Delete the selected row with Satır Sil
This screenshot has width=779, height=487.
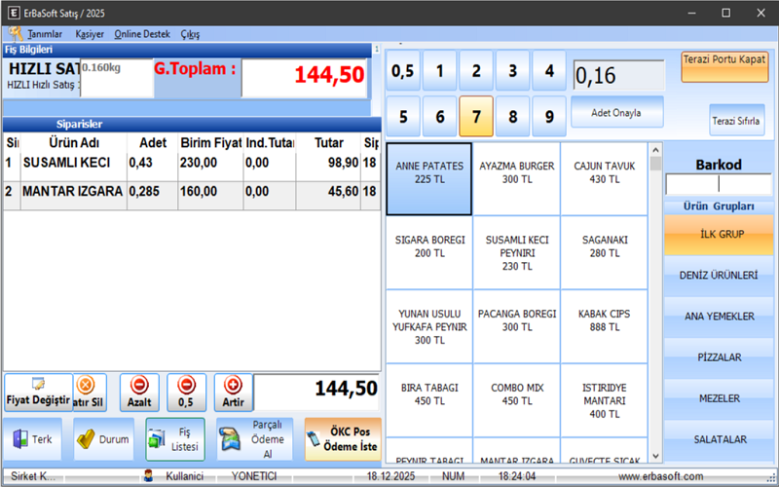click(x=89, y=392)
